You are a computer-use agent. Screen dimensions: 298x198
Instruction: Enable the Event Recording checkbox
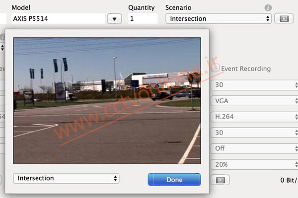[x=215, y=68]
